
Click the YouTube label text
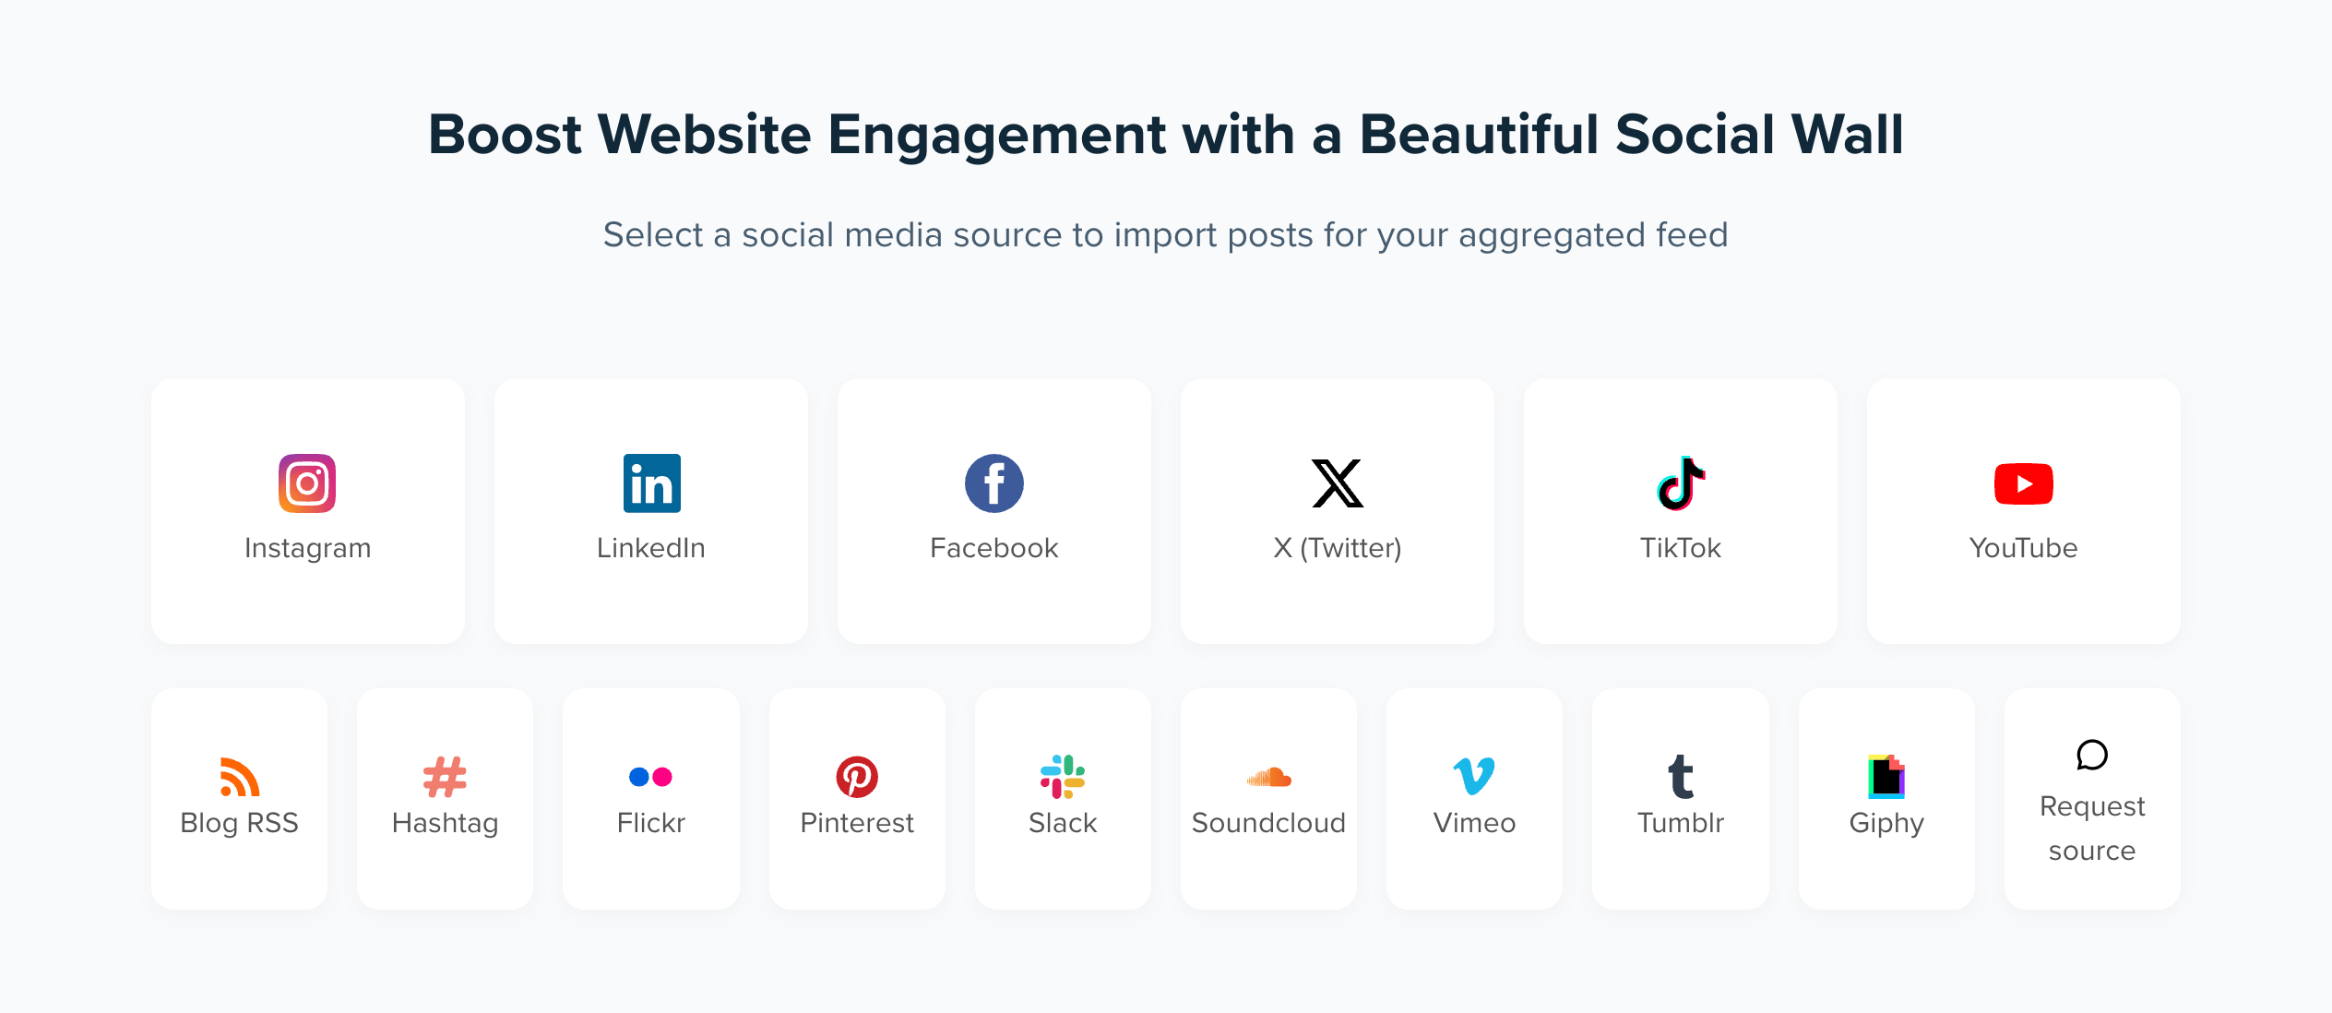click(2023, 548)
